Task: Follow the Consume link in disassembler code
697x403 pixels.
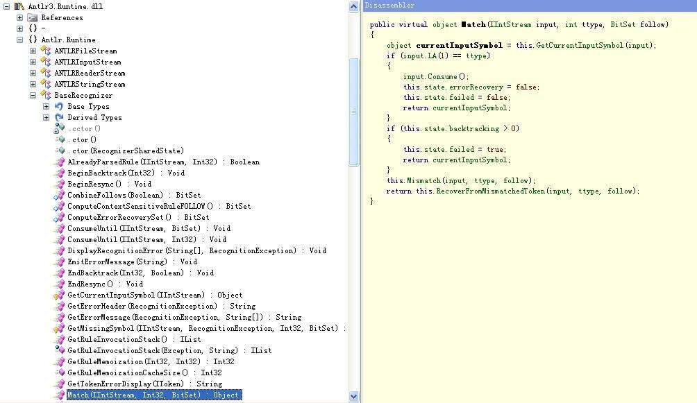Action: [x=442, y=76]
